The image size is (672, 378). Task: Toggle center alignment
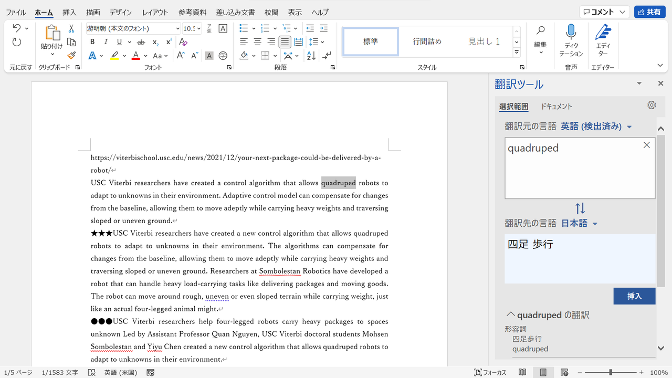258,42
